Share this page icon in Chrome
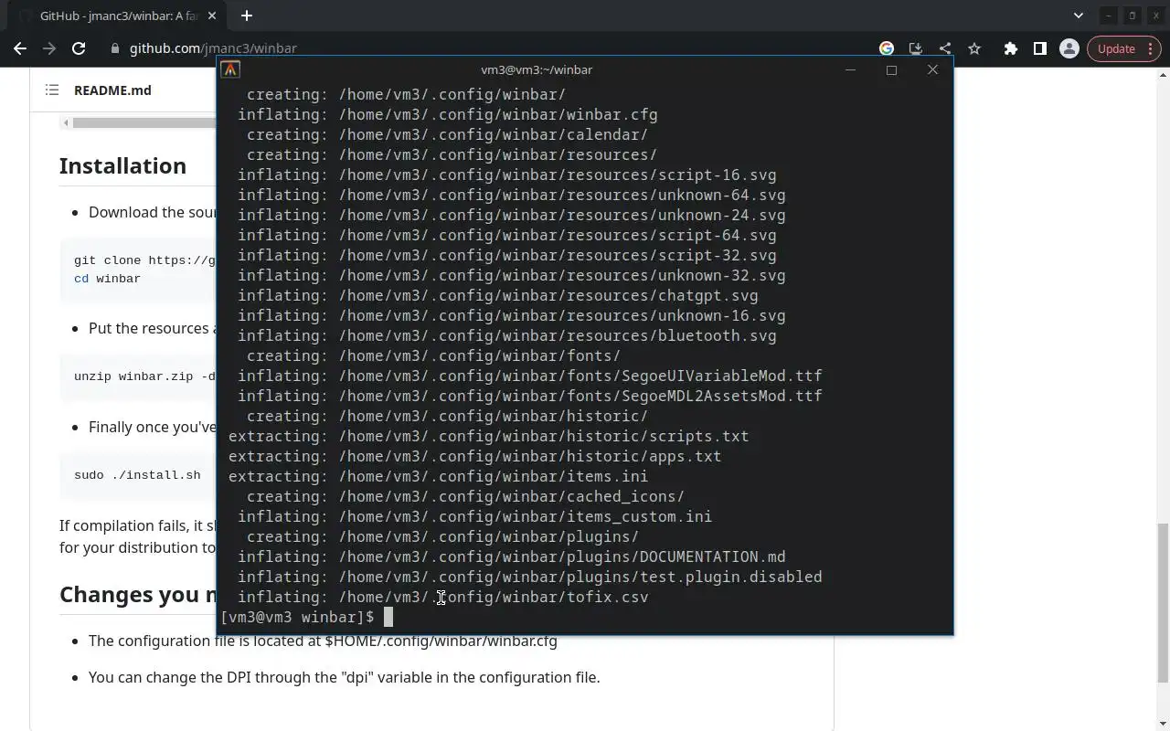 click(x=944, y=48)
